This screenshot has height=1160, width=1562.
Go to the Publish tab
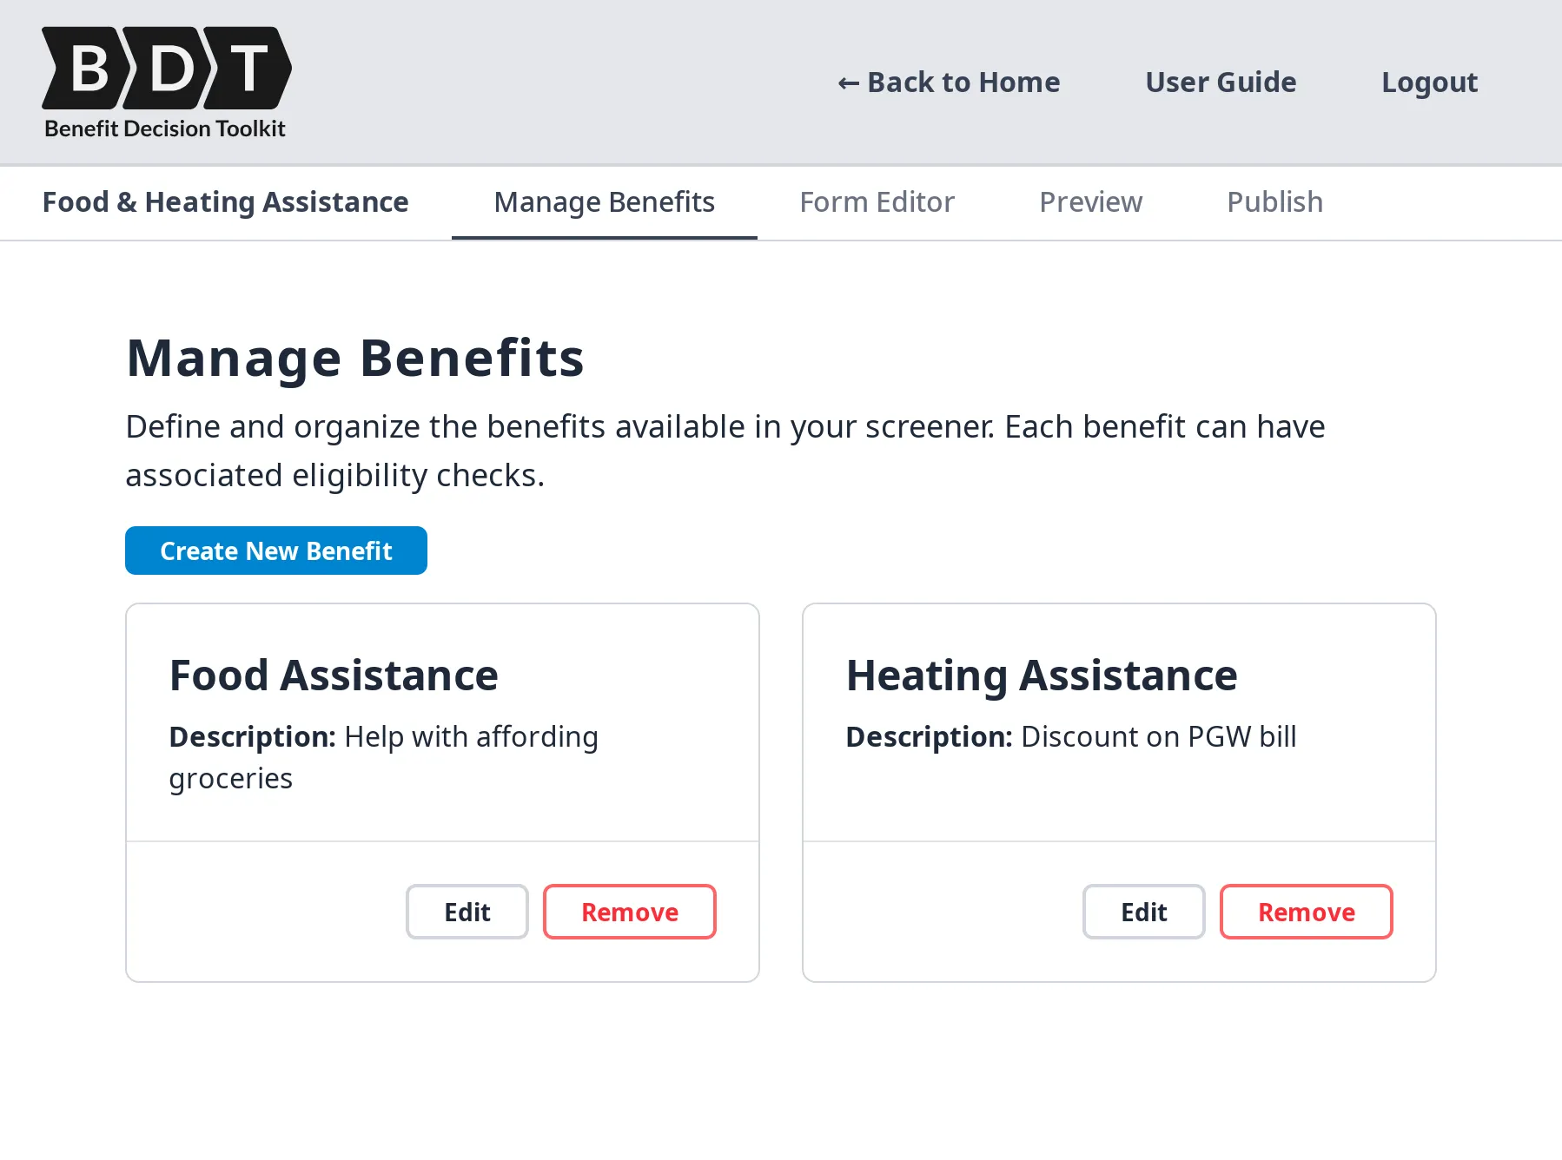point(1274,201)
